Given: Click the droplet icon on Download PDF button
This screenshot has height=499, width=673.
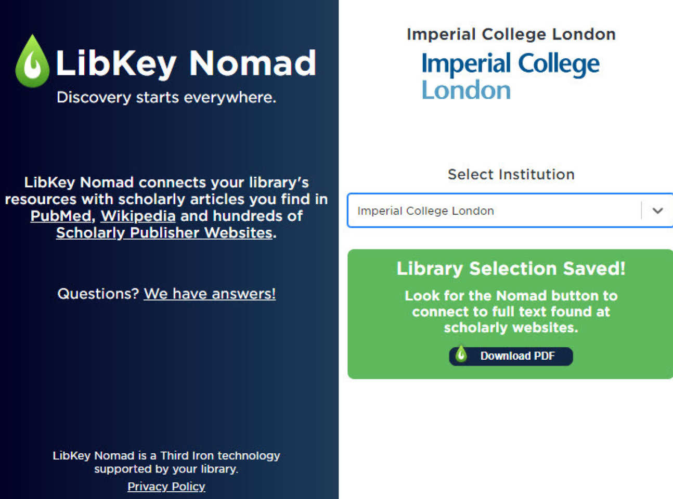Looking at the screenshot, I should coord(461,354).
